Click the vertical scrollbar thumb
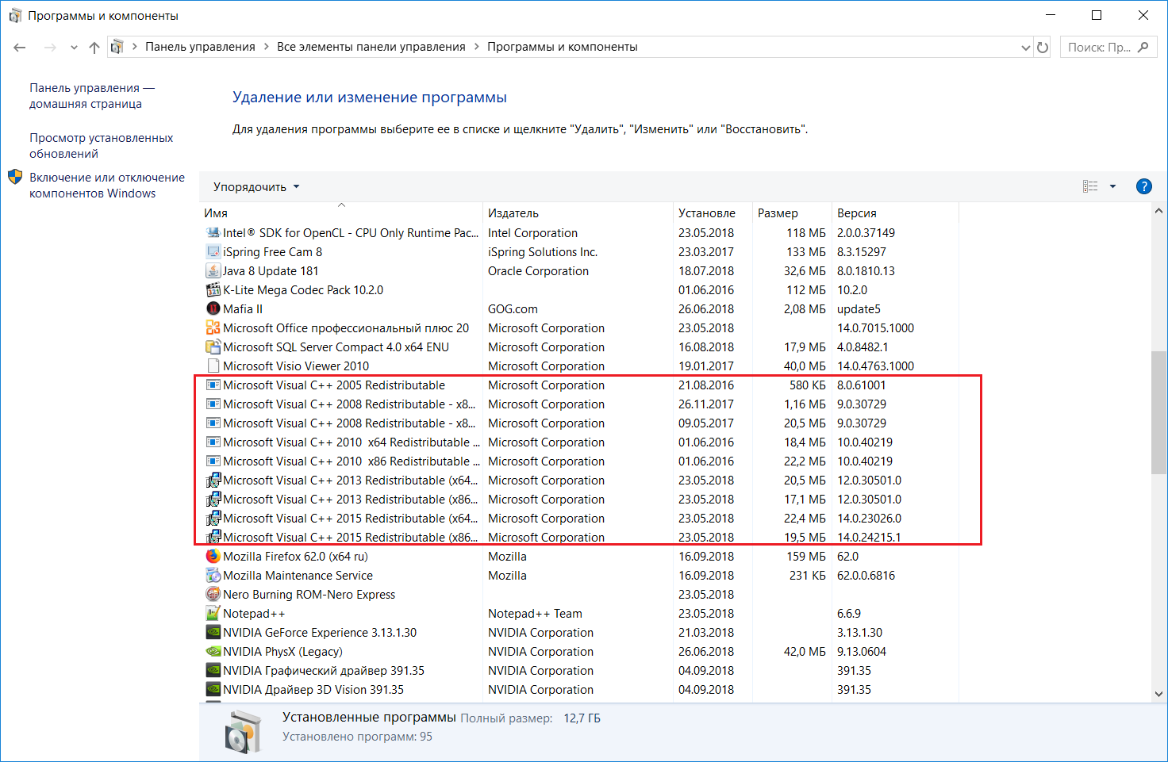This screenshot has height=762, width=1168. coord(1158,413)
